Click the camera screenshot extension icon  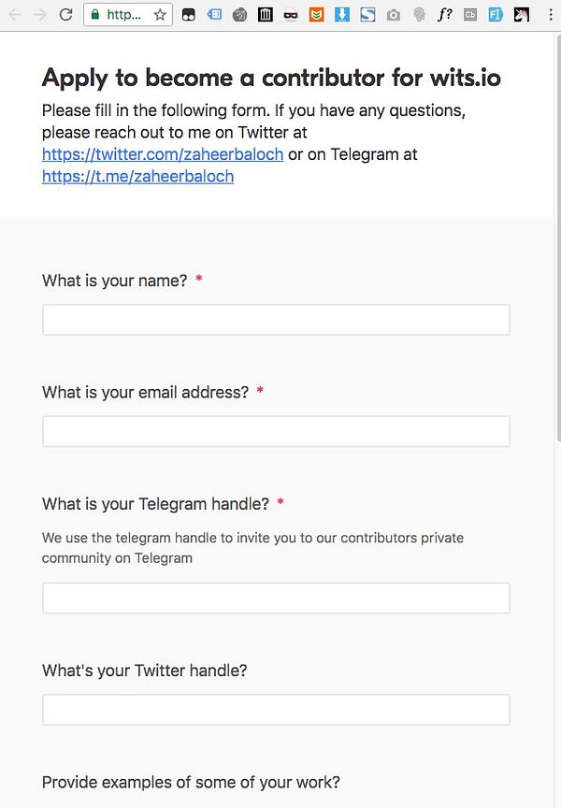tap(393, 16)
